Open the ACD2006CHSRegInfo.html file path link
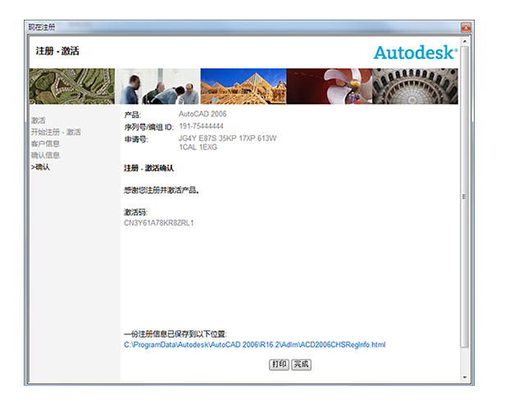The width and height of the screenshot is (519, 404). click(x=254, y=345)
